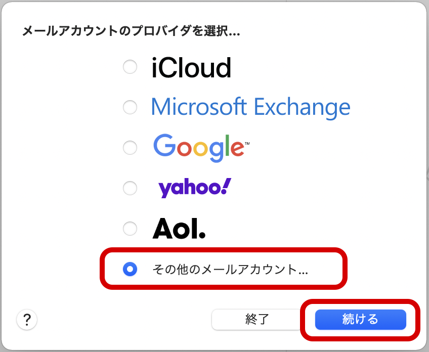
Task: Click the word Exchange in the provider list
Action: tap(302, 107)
